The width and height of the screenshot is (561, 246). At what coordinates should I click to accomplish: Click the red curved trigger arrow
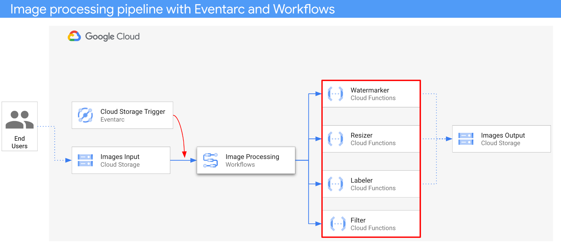pyautogui.click(x=181, y=131)
